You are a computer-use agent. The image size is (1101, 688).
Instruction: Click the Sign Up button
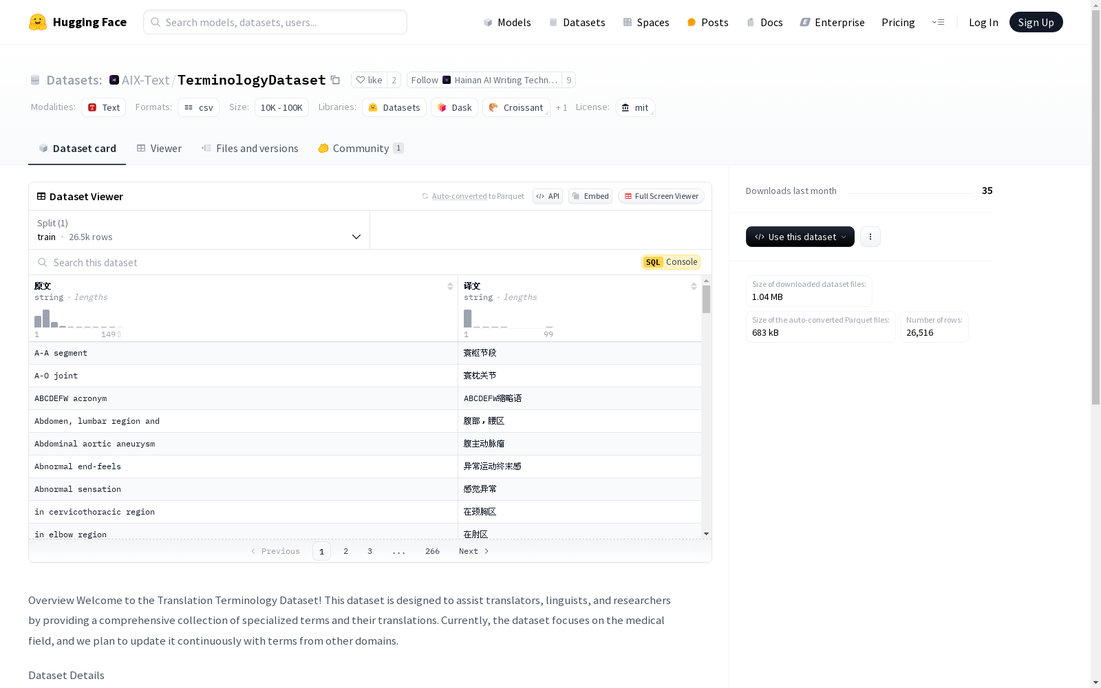pos(1036,22)
